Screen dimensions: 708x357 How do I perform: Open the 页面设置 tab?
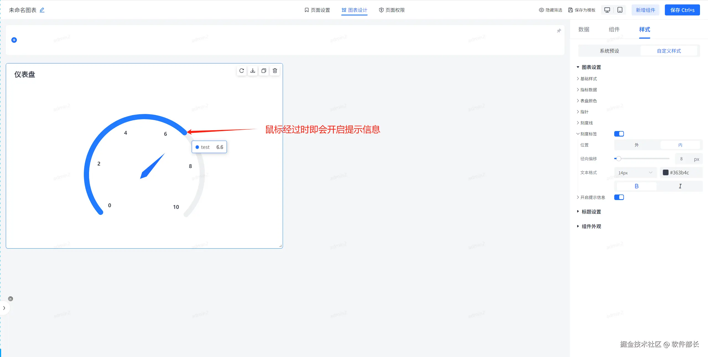(x=317, y=10)
